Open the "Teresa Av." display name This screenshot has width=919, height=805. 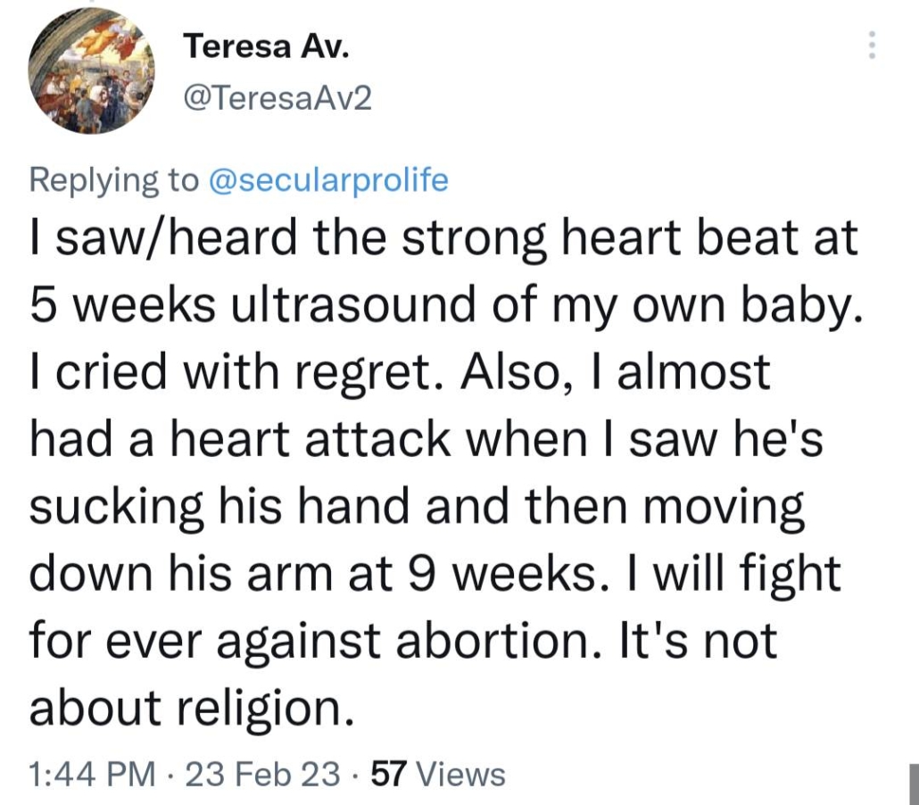pos(264,46)
